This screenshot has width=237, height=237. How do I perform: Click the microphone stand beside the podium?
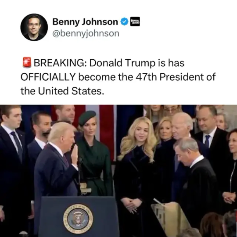point(79,176)
